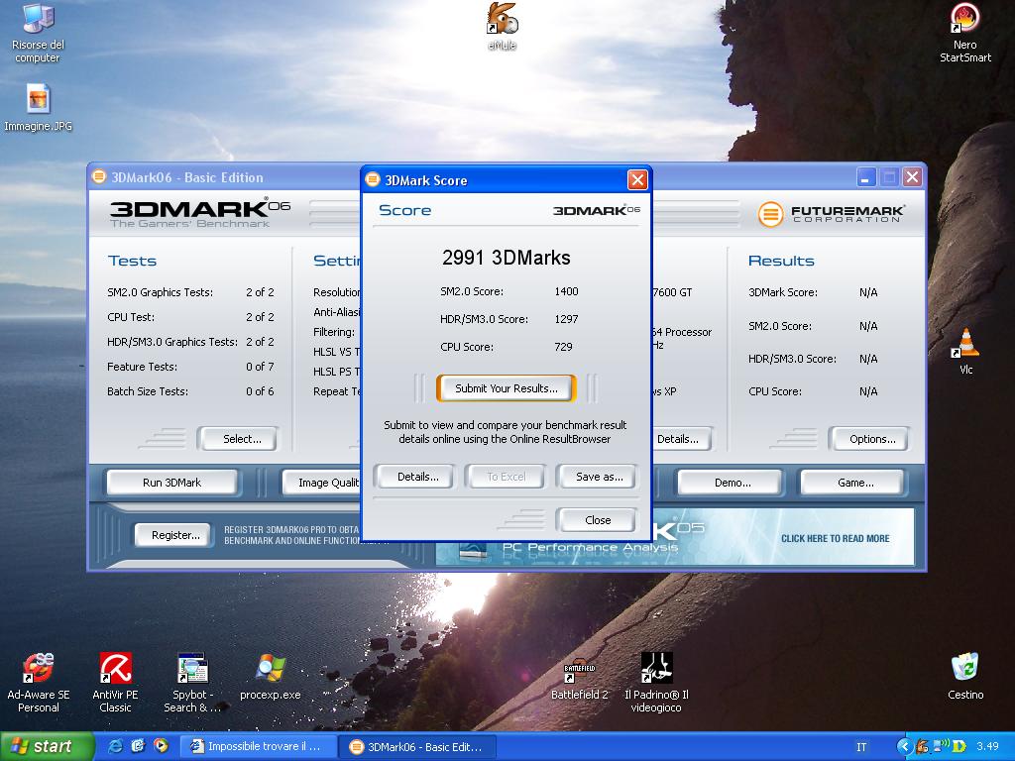Click the Close button in Score dialog
This screenshot has width=1015, height=761.
click(x=598, y=520)
